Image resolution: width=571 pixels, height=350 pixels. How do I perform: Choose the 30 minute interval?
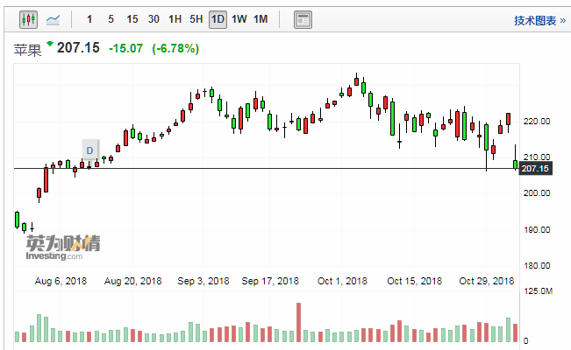coord(153,18)
